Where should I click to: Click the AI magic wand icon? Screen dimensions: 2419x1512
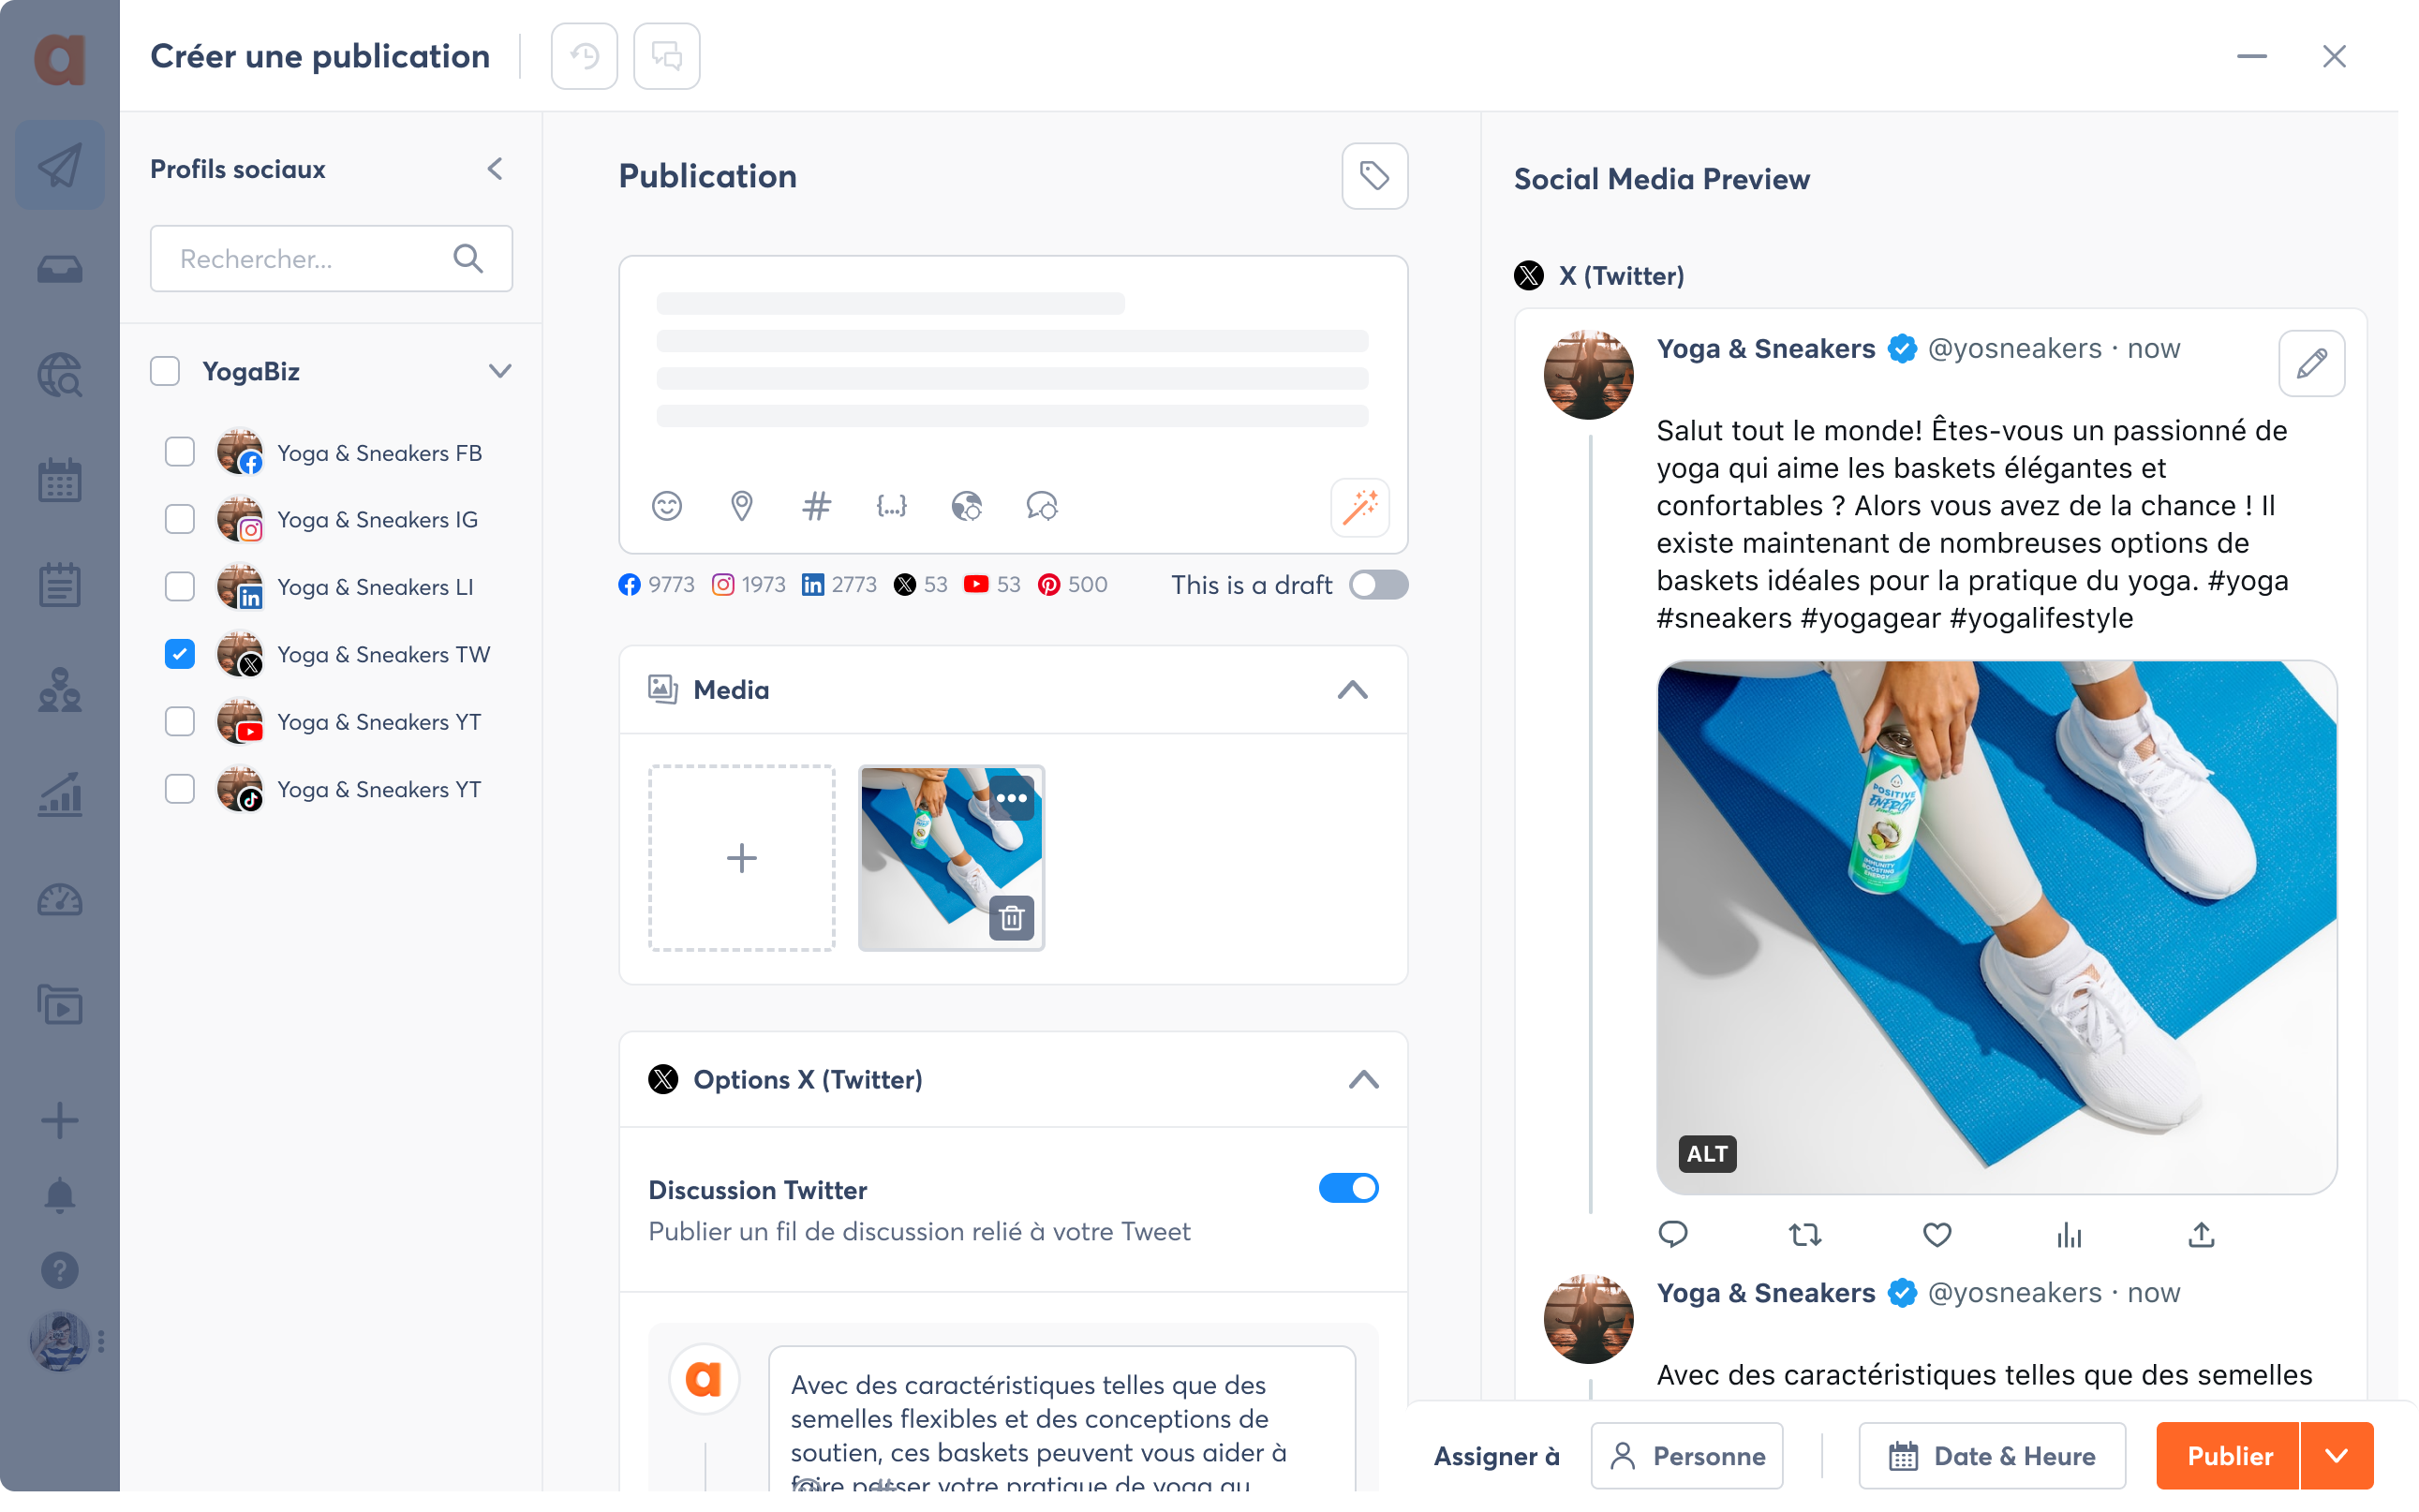click(x=1359, y=508)
